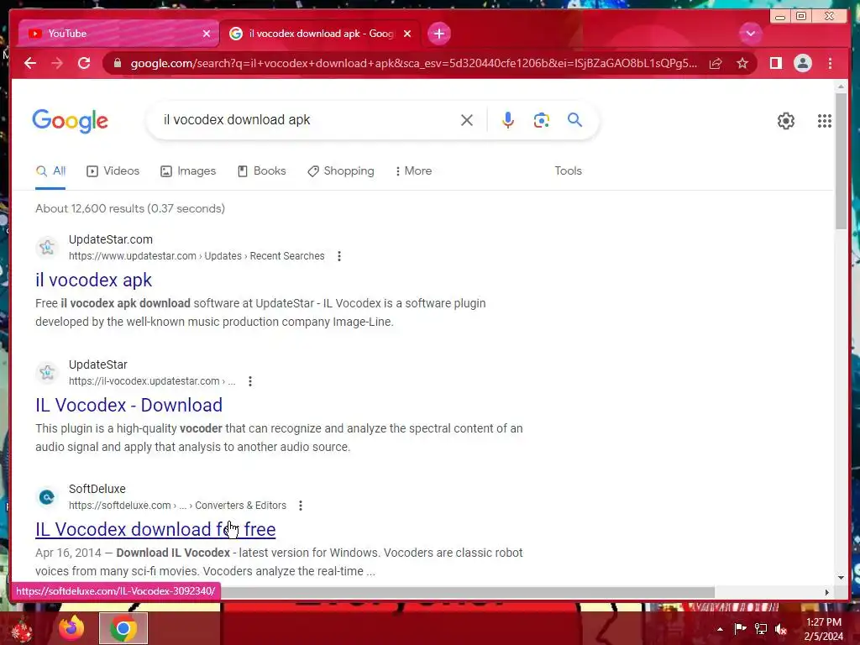Open the 'IL Vocodex - Download' result

point(128,406)
